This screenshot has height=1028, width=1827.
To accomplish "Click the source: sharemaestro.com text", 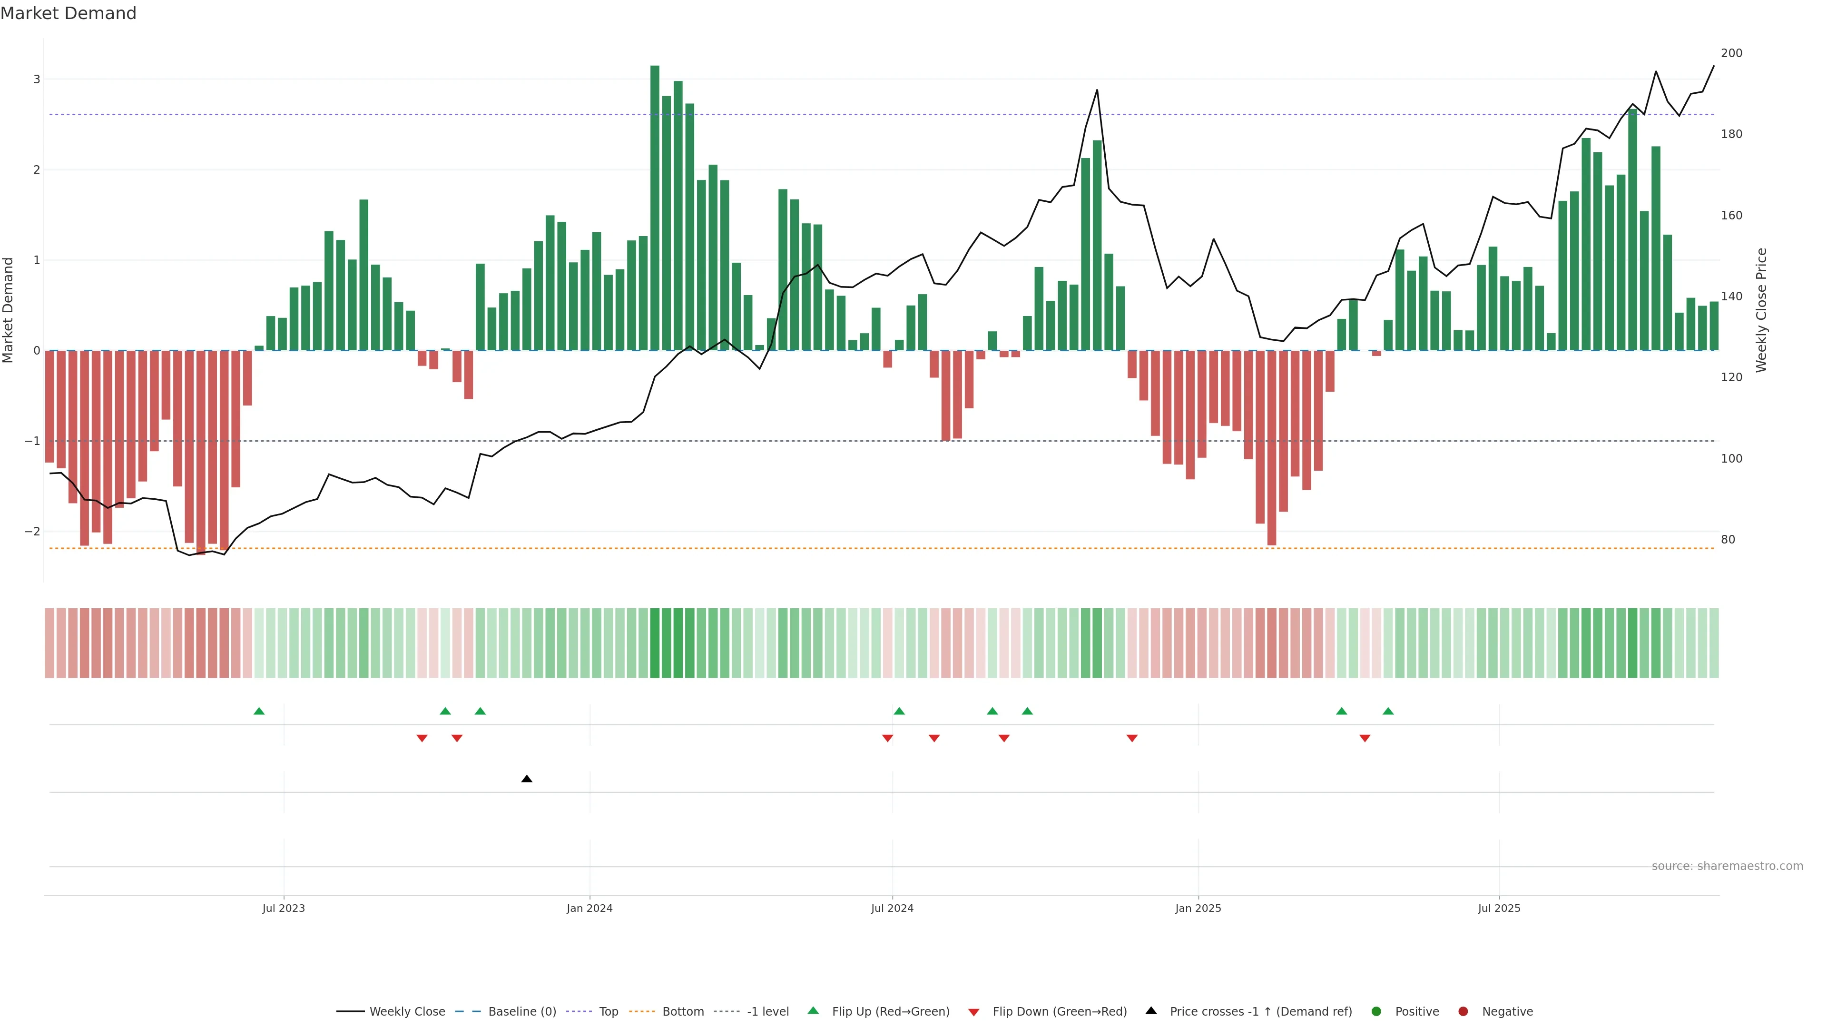I will (1727, 866).
